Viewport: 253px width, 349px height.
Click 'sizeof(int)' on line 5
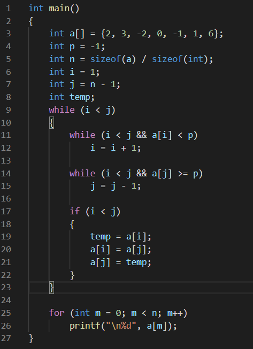pyautogui.click(x=180, y=59)
